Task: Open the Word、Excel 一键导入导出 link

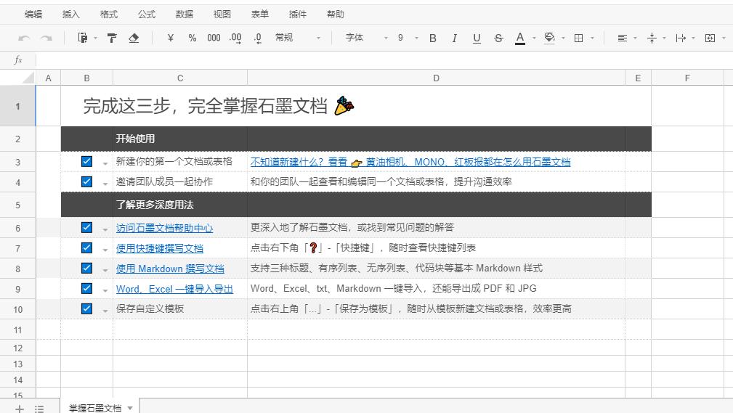Action: pyautogui.click(x=174, y=289)
